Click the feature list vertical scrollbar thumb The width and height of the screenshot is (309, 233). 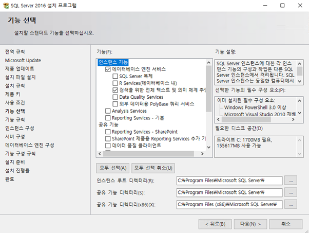pyautogui.click(x=209, y=88)
